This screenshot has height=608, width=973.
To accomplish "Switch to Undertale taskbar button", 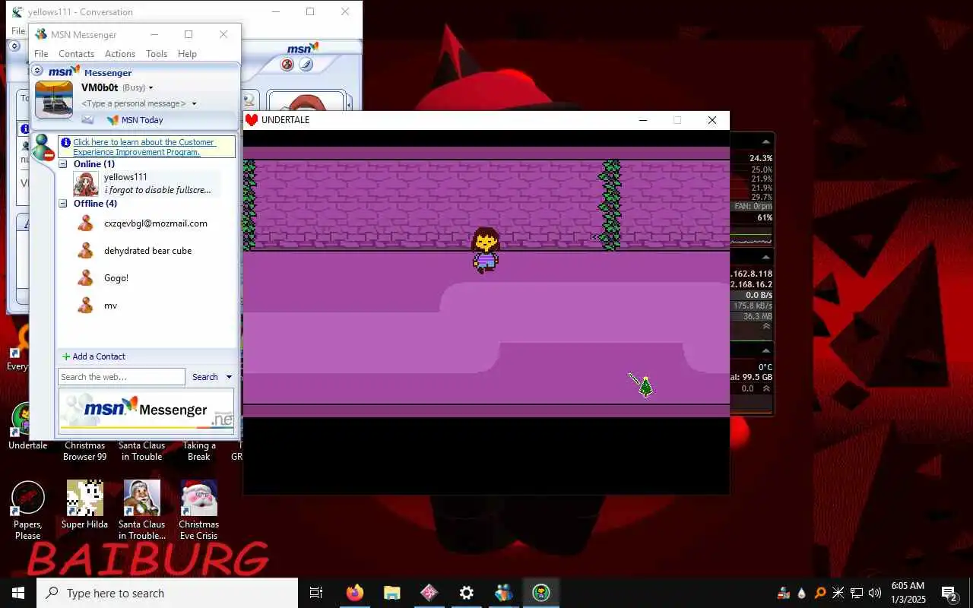I will (x=540, y=593).
